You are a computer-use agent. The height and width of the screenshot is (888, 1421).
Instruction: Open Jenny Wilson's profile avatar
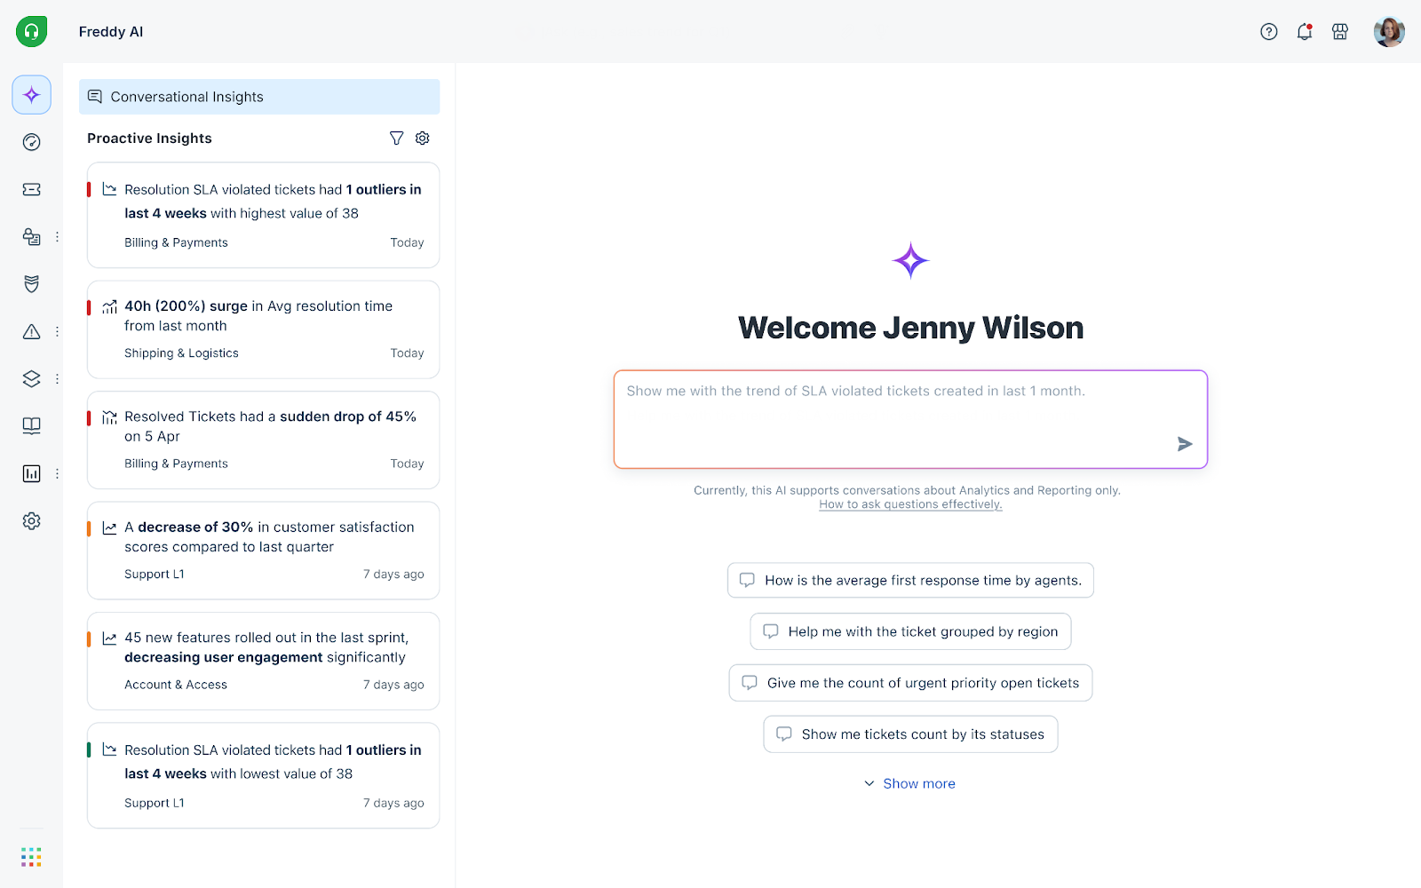tap(1389, 32)
